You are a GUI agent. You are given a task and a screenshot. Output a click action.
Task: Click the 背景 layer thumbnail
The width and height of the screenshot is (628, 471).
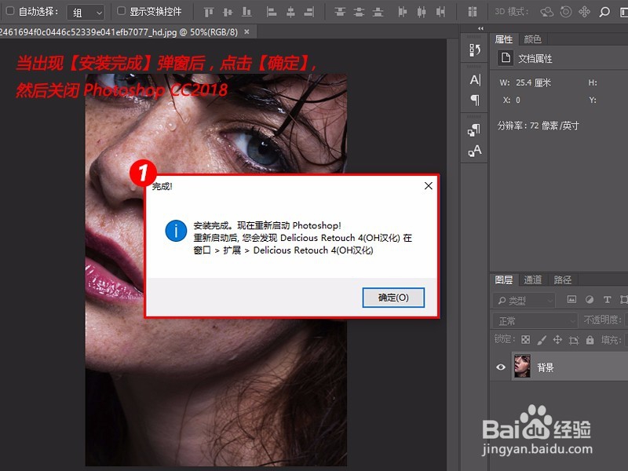click(522, 367)
